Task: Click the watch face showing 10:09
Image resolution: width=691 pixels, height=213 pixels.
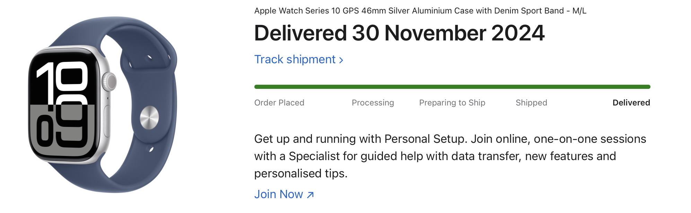Action: pos(62,104)
